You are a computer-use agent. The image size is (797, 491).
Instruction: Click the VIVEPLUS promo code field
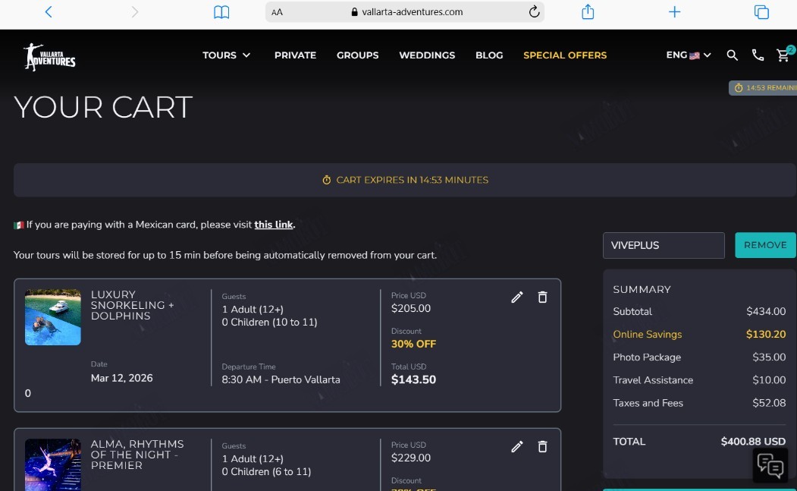(x=664, y=245)
